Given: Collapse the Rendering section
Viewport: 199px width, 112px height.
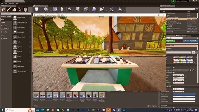Looking at the screenshot, I should pyautogui.click(x=160, y=105).
